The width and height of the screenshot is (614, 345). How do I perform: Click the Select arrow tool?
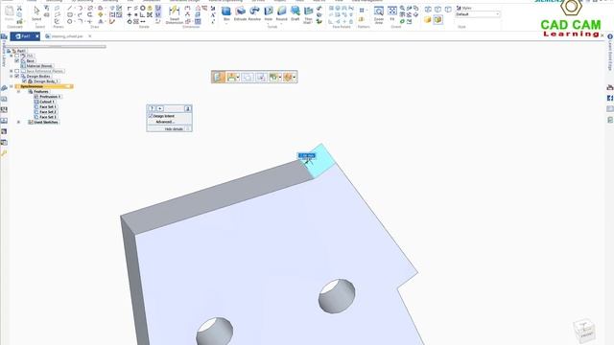(36, 12)
